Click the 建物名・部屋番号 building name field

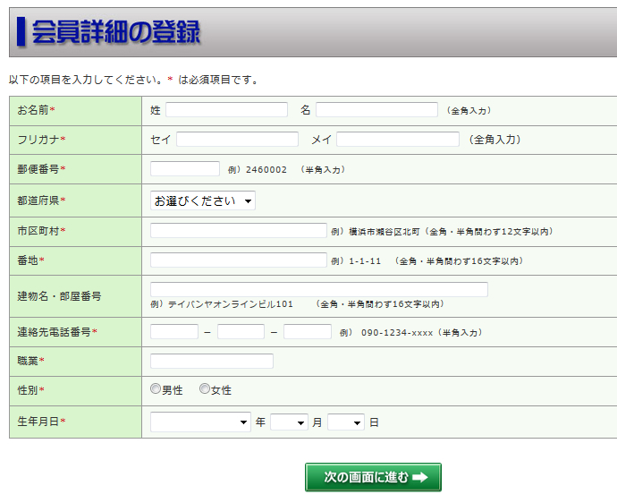319,290
